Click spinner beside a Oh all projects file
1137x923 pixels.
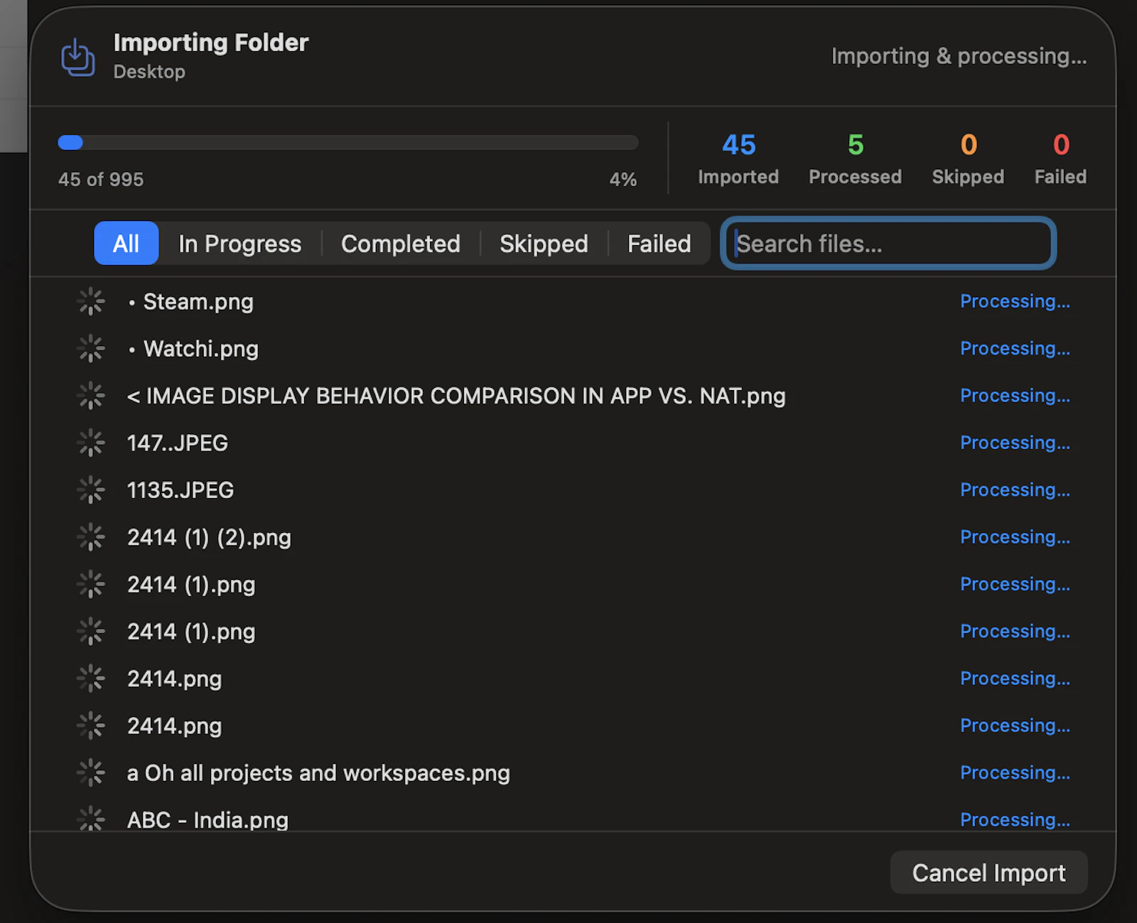91,773
